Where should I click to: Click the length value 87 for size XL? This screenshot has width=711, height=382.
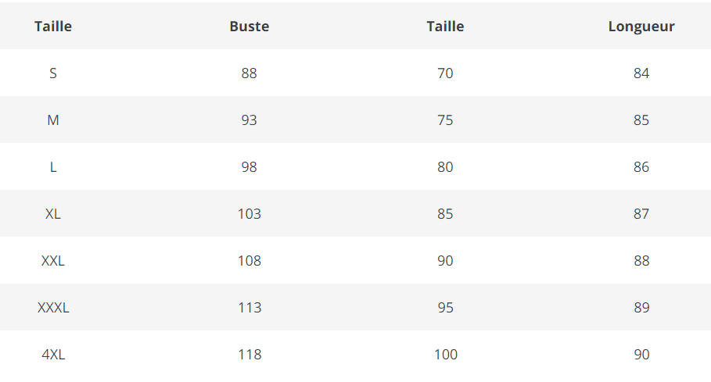tap(641, 214)
